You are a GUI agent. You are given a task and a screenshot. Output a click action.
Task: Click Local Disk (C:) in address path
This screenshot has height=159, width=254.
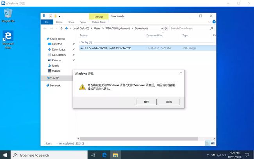click(x=81, y=29)
